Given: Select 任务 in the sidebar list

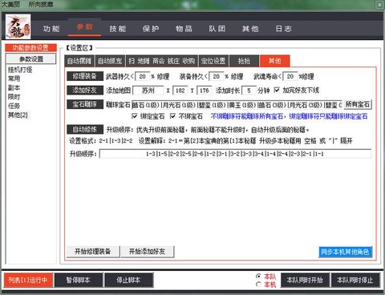Looking at the screenshot, I should 14,106.
